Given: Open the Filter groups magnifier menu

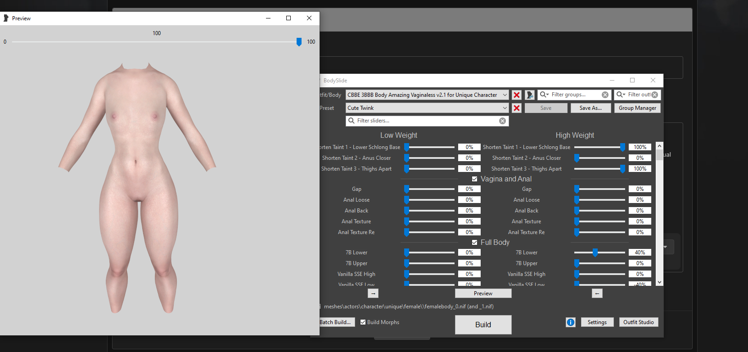Looking at the screenshot, I should click(545, 95).
